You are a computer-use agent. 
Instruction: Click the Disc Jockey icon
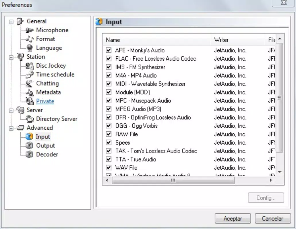pos(30,66)
